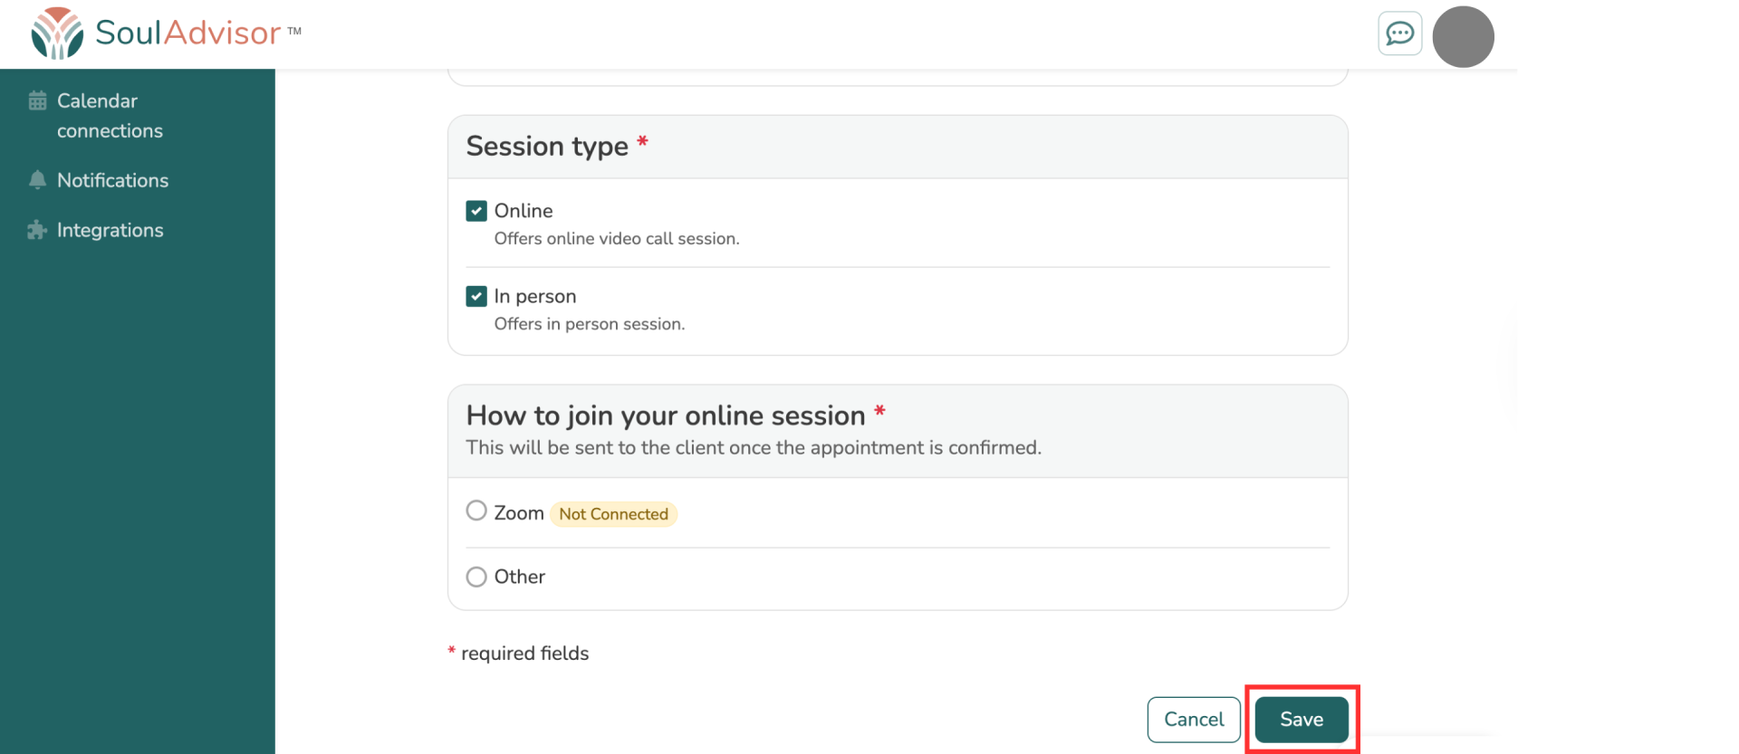Image resolution: width=1739 pixels, height=754 pixels.
Task: Click the calendar icon in sidebar
Action: (x=37, y=100)
